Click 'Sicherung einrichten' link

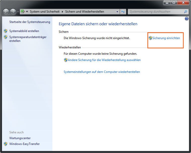pos(166,38)
